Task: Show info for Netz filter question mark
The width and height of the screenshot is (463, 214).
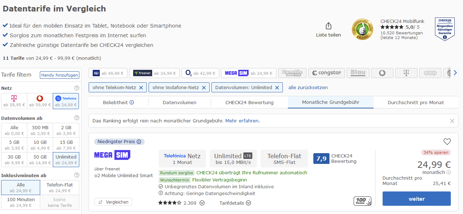Action: pos(76,88)
